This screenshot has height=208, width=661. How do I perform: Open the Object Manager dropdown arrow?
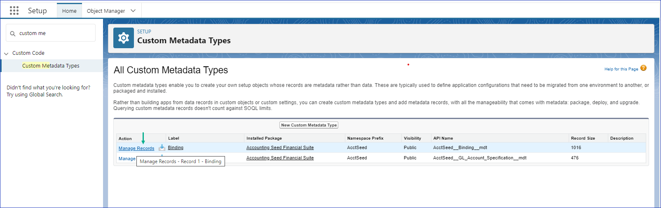point(133,11)
